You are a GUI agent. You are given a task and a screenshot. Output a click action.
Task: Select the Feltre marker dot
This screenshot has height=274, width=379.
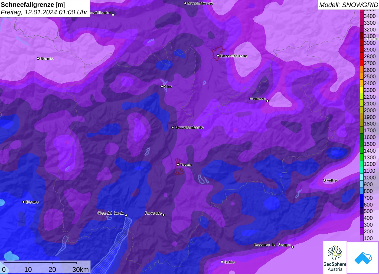[324, 180]
